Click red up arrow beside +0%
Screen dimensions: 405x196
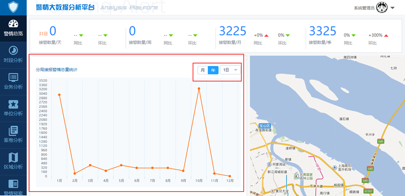(x=266, y=36)
